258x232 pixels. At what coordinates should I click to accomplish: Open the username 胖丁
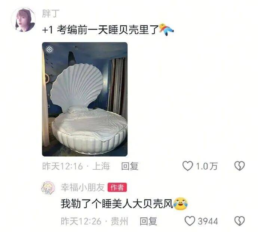click(x=51, y=13)
